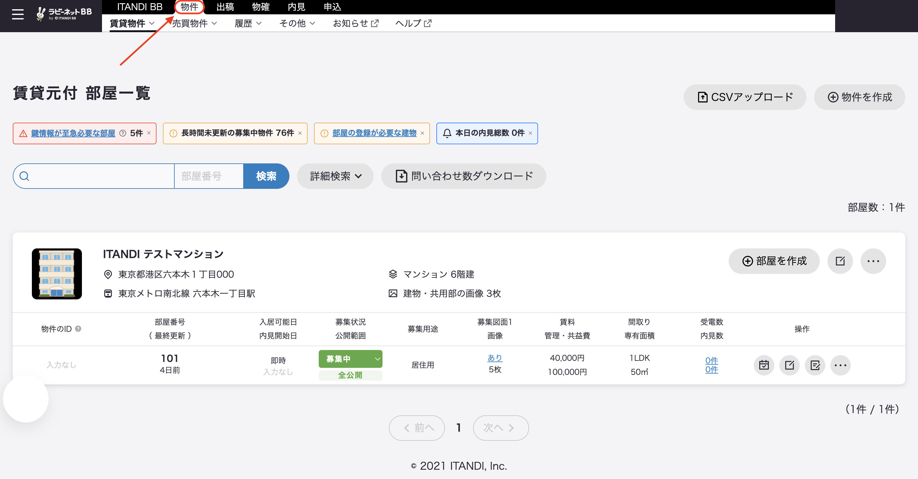Open the three-dot menu in room 101 row
Viewport: 918px width, 479px height.
[840, 365]
